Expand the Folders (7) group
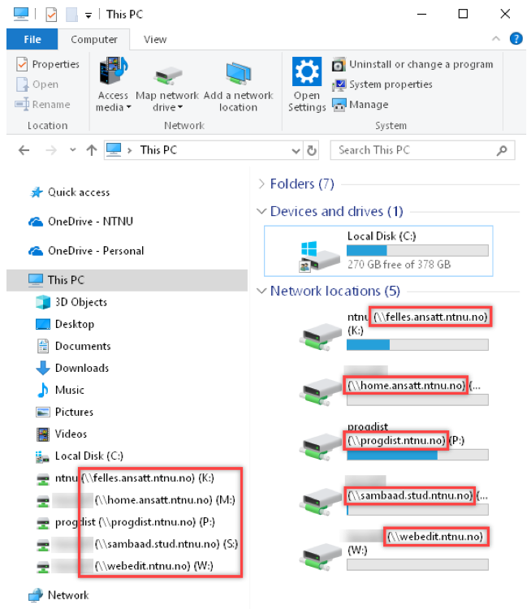This screenshot has height=609, width=531. pos(261,184)
